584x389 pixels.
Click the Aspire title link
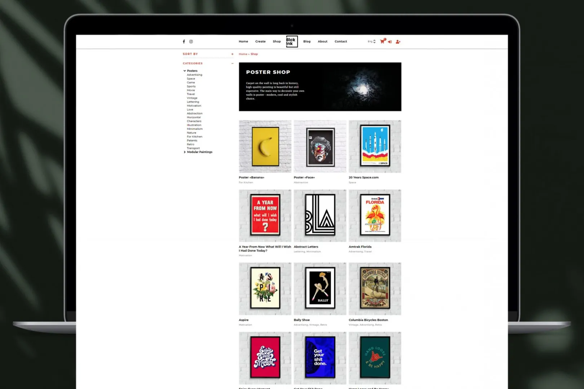[244, 320]
